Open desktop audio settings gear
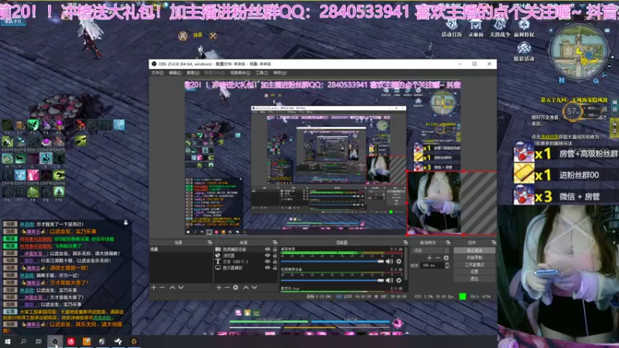Screen dimensions: 619x348 pyautogui.click(x=398, y=261)
